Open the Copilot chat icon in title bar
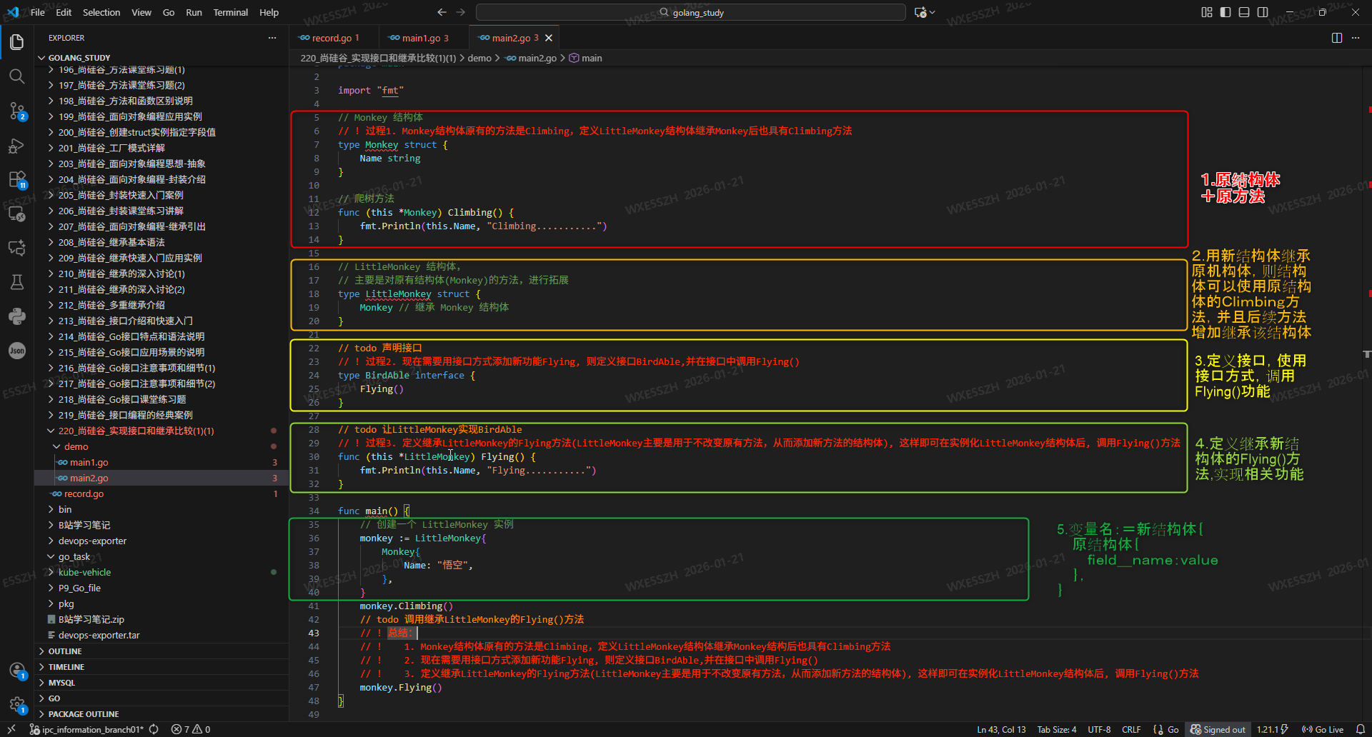Image resolution: width=1372 pixels, height=737 pixels. click(x=920, y=12)
